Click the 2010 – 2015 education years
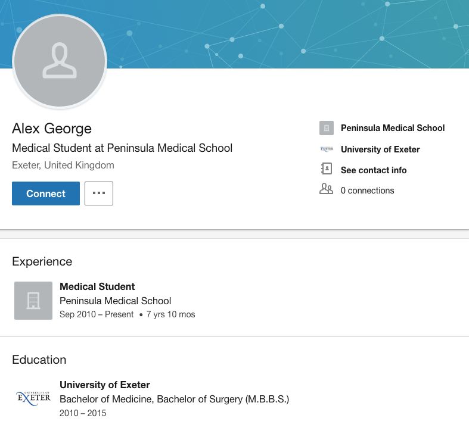The image size is (469, 434). (83, 413)
